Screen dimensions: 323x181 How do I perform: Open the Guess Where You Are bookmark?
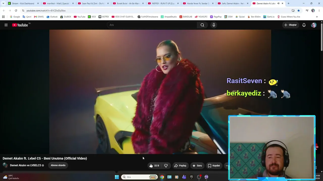289,17
